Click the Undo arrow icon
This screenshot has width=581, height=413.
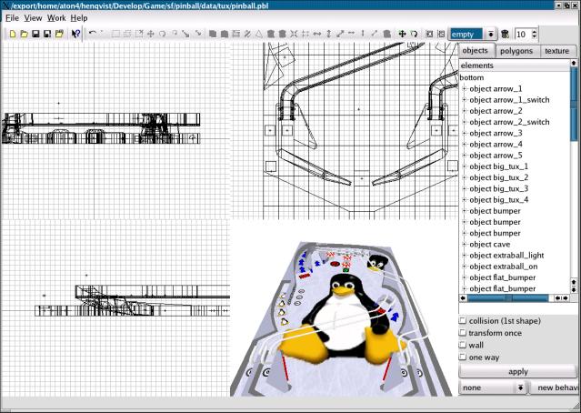pos(93,34)
